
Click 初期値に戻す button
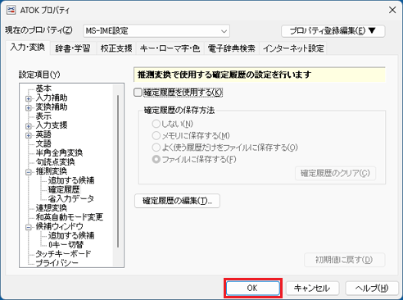point(344,260)
